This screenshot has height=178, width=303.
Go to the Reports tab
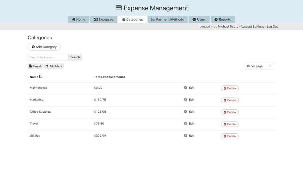(x=223, y=20)
